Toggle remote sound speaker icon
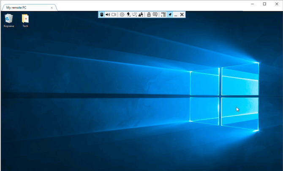The height and width of the screenshot is (171, 283). tap(108, 15)
